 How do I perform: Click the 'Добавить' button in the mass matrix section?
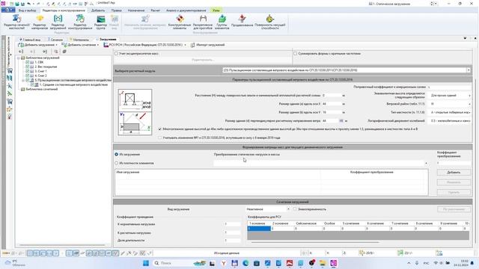pos(454,173)
